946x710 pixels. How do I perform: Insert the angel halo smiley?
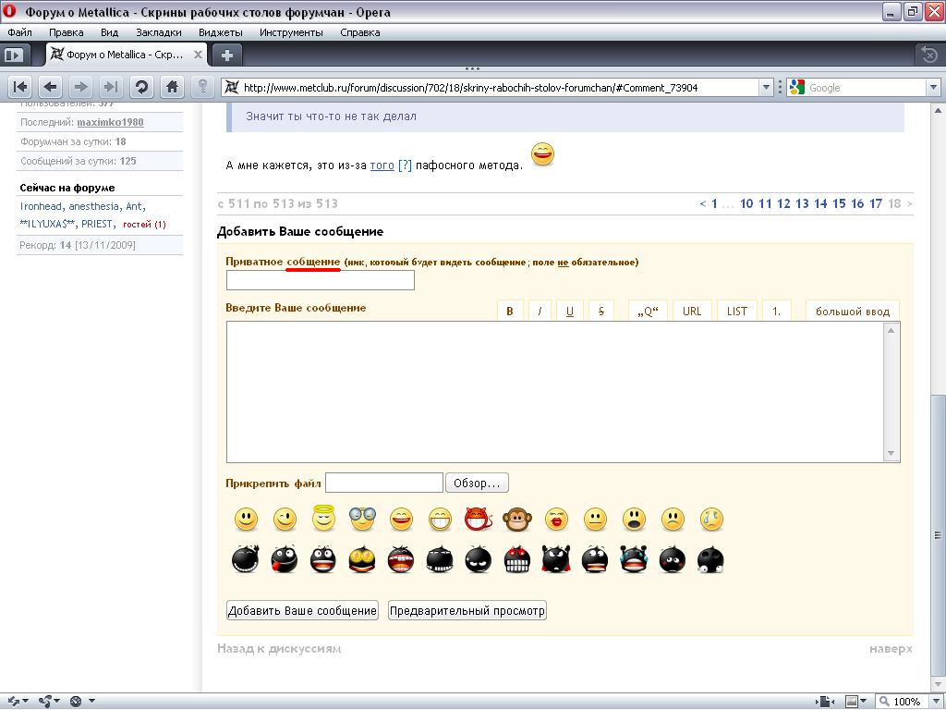(x=322, y=519)
